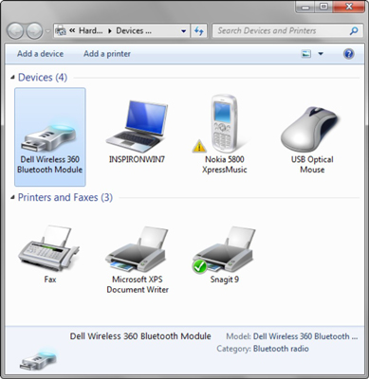Select the INSPIRONWIN7 laptop icon
Image resolution: width=369 pixels, height=379 pixels.
click(137, 127)
